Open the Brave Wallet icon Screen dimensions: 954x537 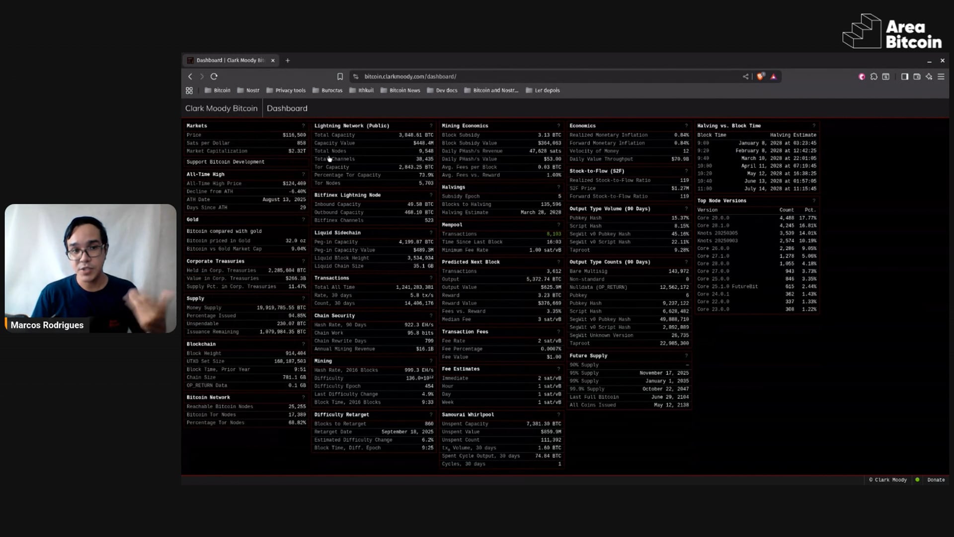point(917,77)
